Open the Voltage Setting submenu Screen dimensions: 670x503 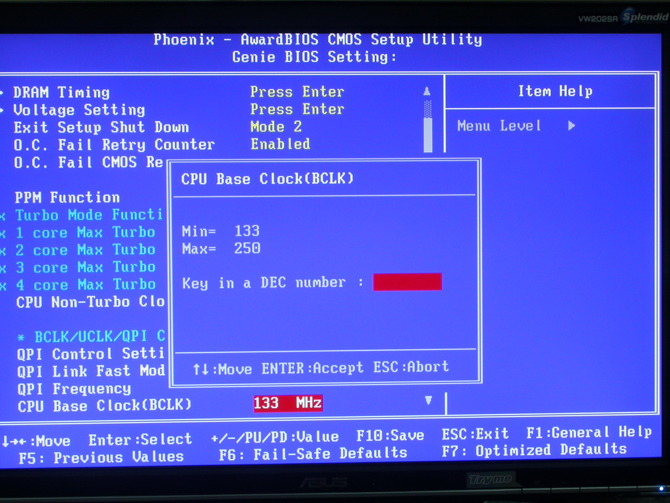tap(79, 110)
